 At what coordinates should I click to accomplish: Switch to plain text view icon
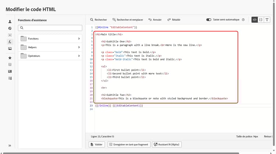tap(268, 20)
